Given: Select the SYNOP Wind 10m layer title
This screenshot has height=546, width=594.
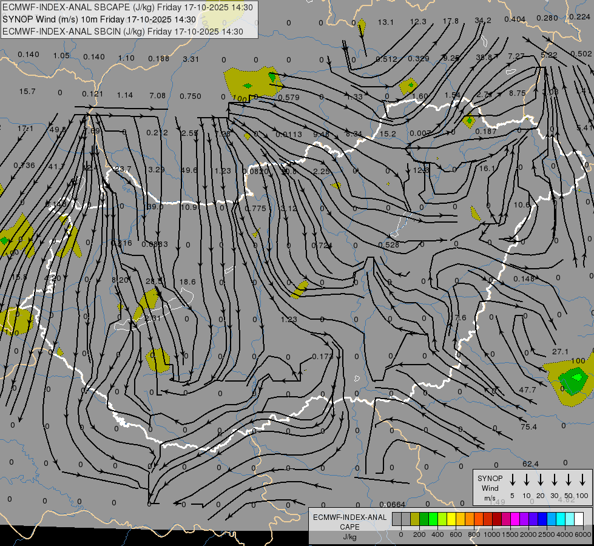Looking at the screenshot, I should click(x=100, y=19).
